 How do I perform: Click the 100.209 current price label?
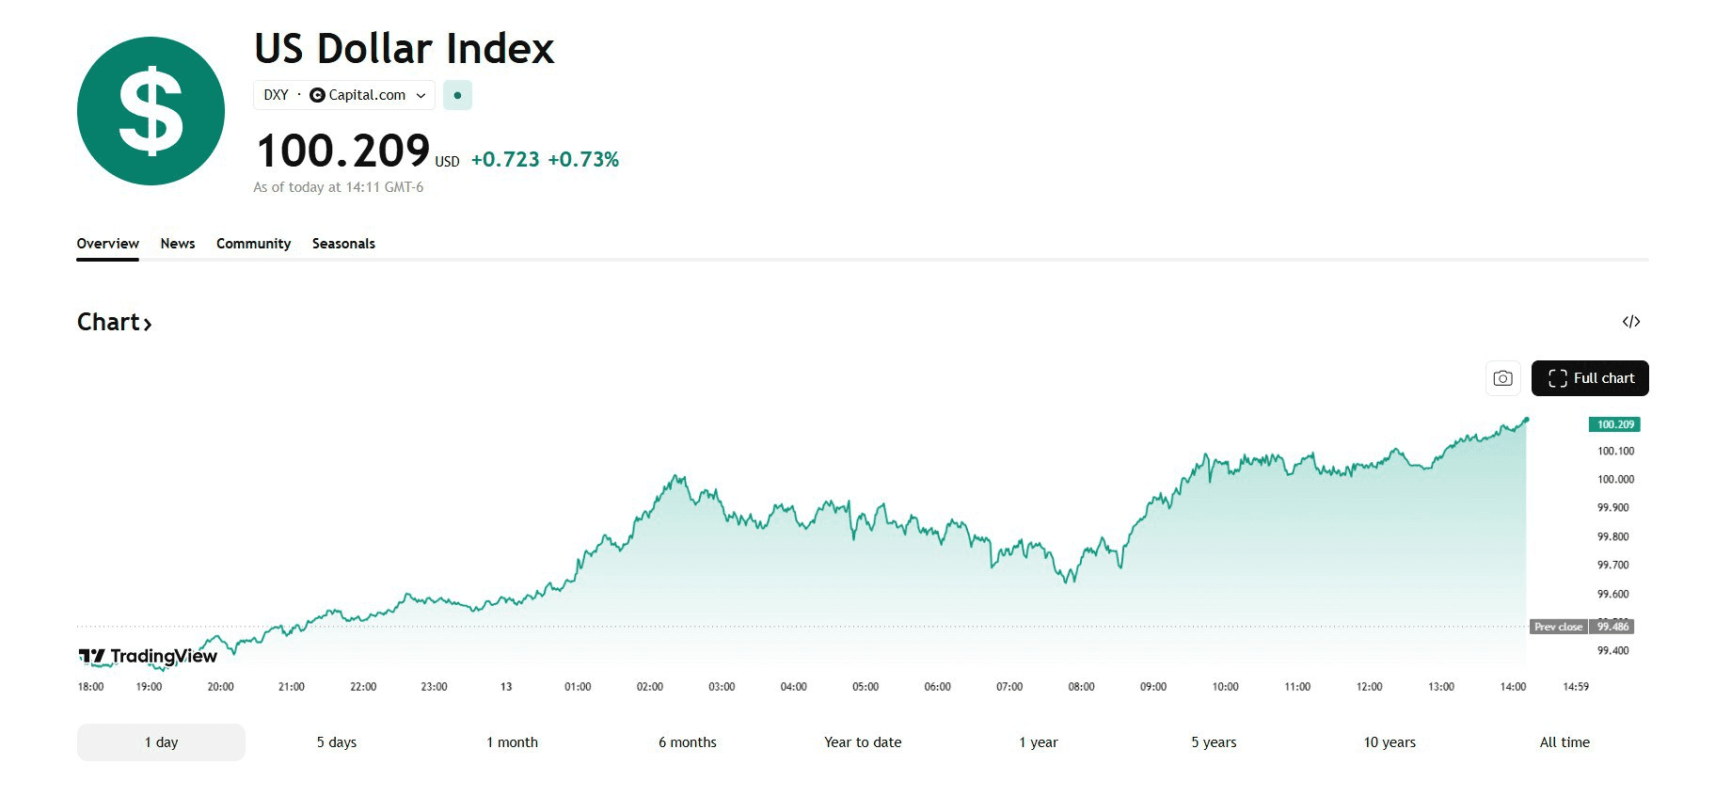tap(1614, 424)
